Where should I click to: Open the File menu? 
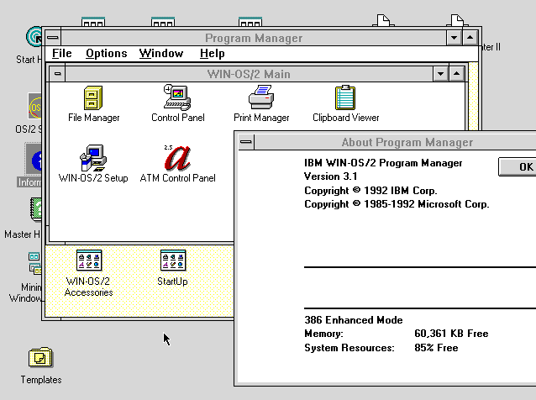[62, 54]
